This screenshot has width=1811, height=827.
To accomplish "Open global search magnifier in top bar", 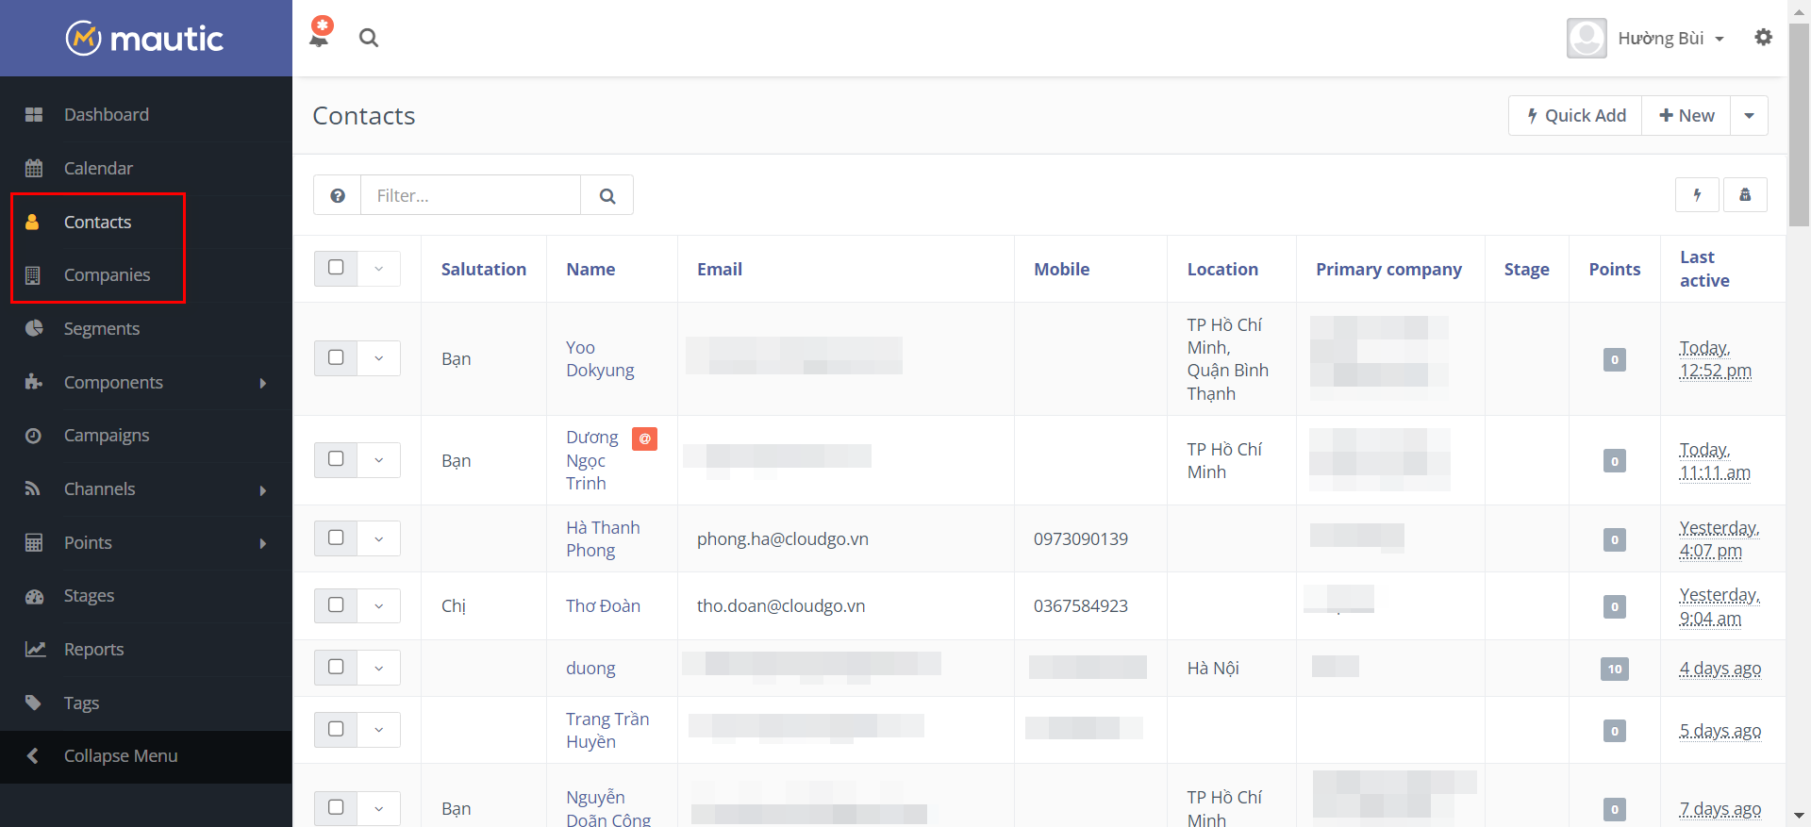I will tap(369, 38).
